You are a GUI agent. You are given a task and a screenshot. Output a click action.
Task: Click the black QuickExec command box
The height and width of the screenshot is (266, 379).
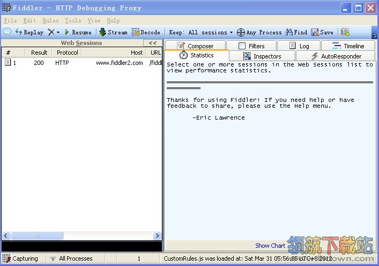pyautogui.click(x=81, y=246)
